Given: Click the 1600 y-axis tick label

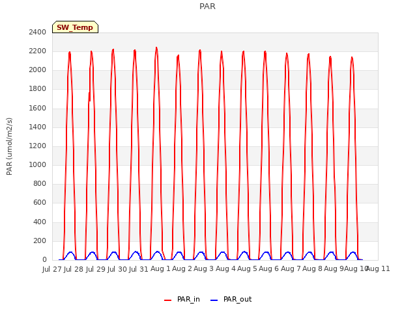Looking at the screenshot, I should click(38, 108).
